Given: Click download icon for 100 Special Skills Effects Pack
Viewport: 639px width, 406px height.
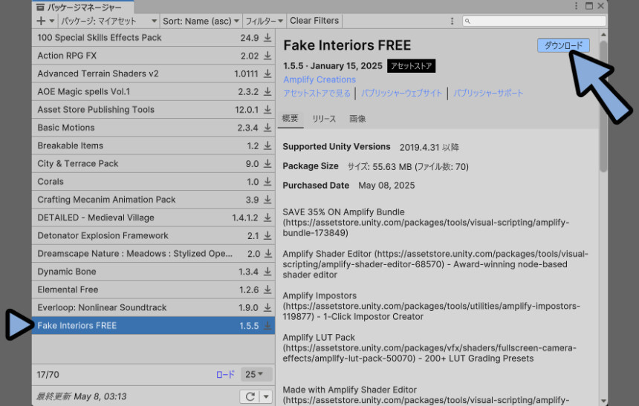Looking at the screenshot, I should 267,37.
